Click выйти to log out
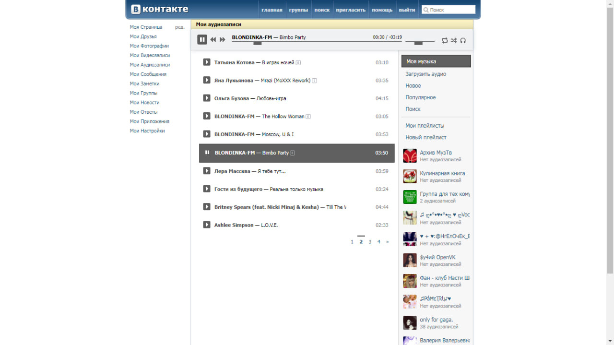Image resolution: width=614 pixels, height=345 pixels. coord(407,10)
